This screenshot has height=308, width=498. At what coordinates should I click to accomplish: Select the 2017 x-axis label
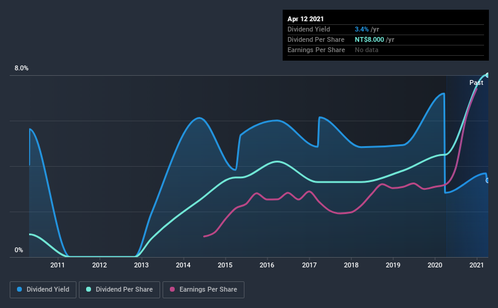309,265
